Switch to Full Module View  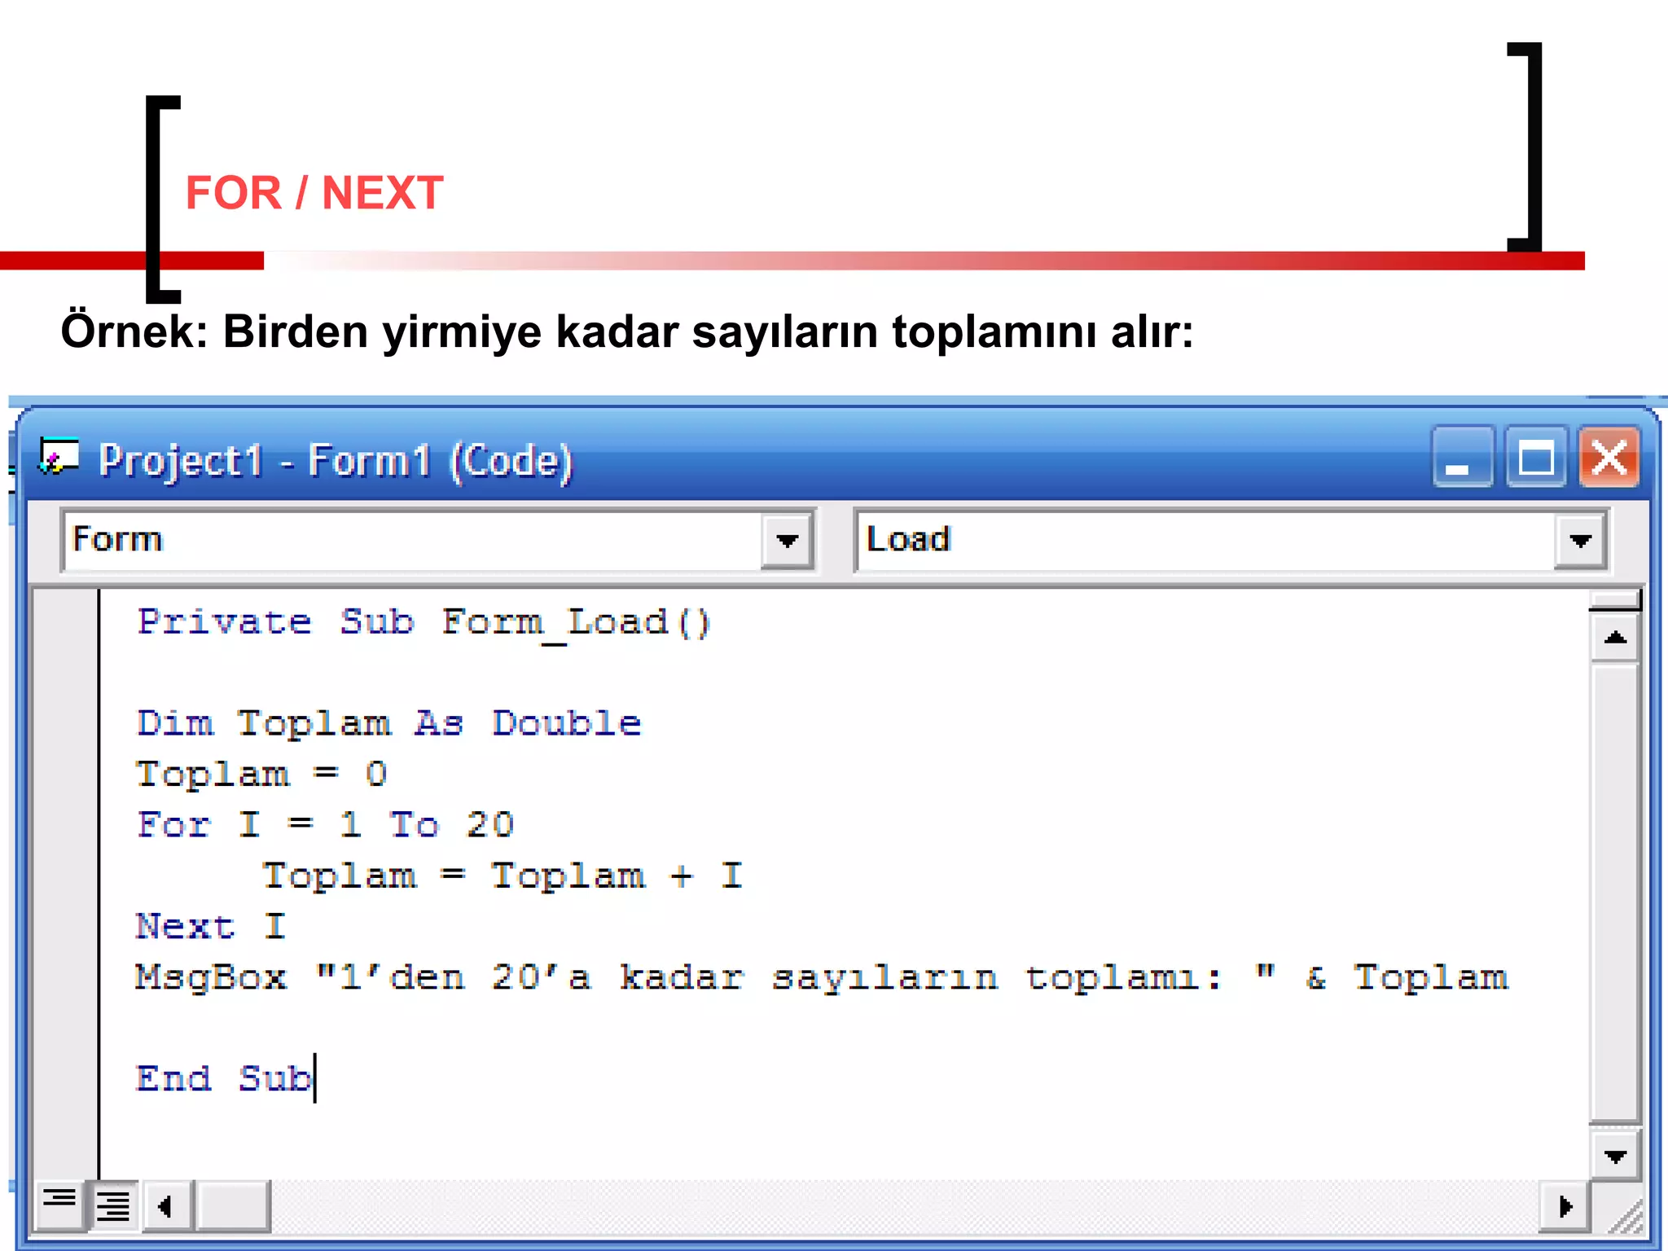point(113,1205)
